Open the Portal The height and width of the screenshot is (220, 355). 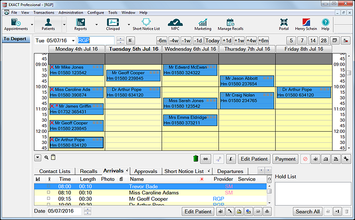pos(284,24)
